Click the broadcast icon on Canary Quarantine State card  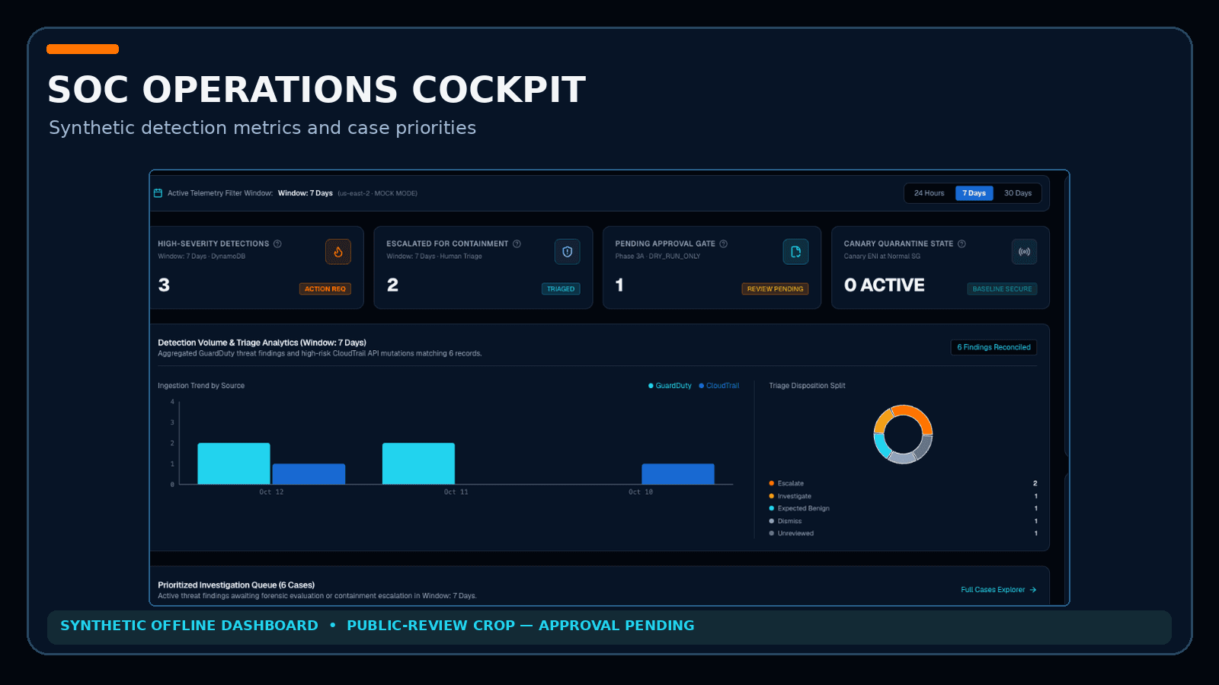[1025, 252]
